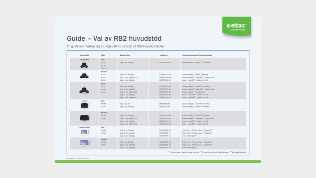Click the Anatomiskt Stort headrest image
Screen dimensions: 316x178
coord(84,91)
